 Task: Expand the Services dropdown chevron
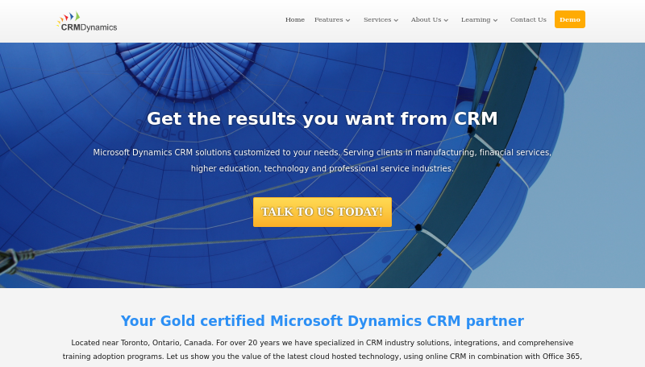[396, 20]
